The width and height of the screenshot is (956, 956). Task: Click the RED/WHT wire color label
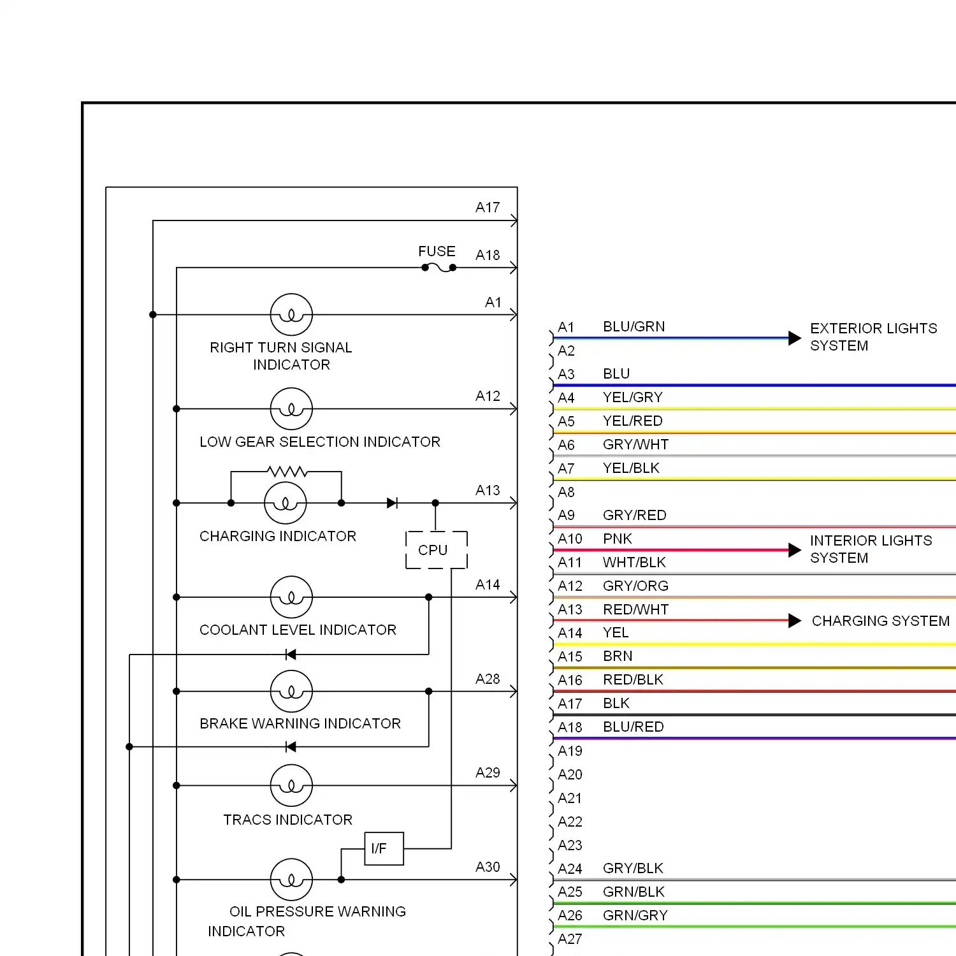click(636, 610)
